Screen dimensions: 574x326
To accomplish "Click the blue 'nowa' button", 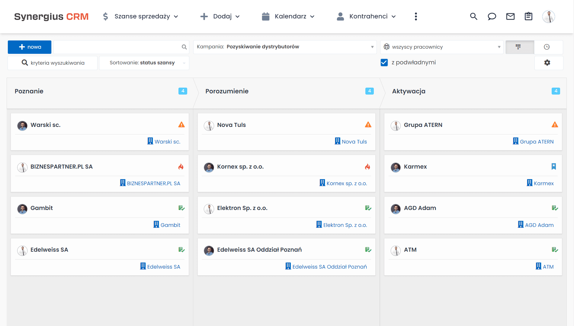I will click(30, 47).
